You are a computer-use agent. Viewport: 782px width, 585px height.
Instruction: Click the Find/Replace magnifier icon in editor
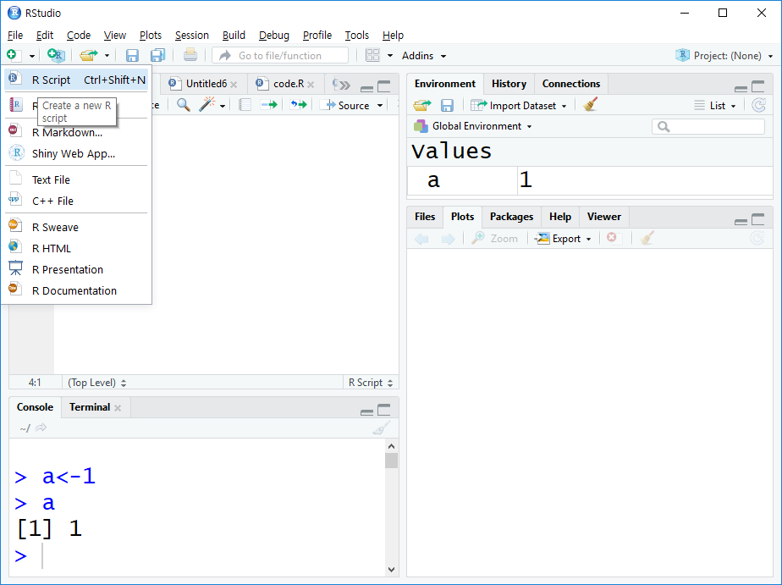click(x=184, y=105)
